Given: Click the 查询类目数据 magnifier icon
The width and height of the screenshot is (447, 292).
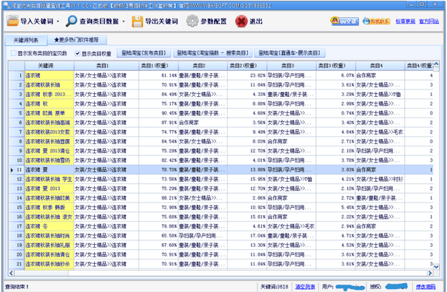Looking at the screenshot, I should (x=71, y=21).
